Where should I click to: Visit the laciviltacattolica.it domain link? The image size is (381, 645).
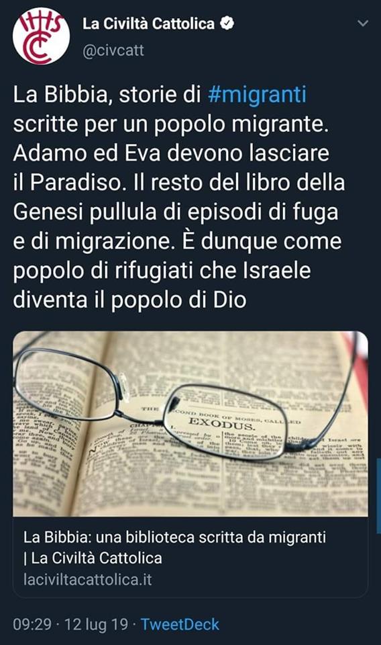tap(88, 580)
